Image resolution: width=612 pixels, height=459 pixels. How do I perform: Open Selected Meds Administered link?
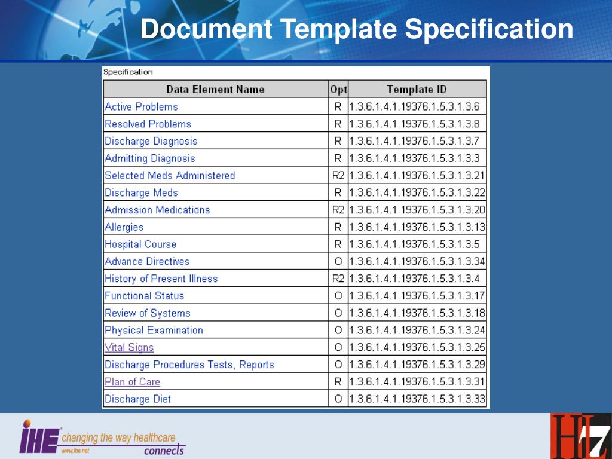tap(169, 175)
